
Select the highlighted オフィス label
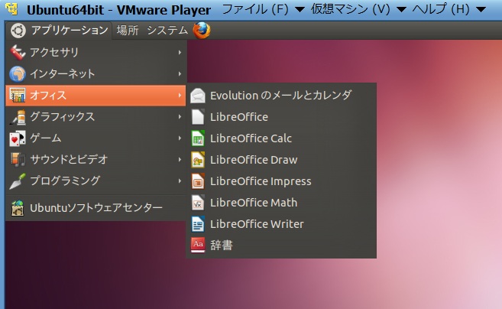click(x=48, y=95)
